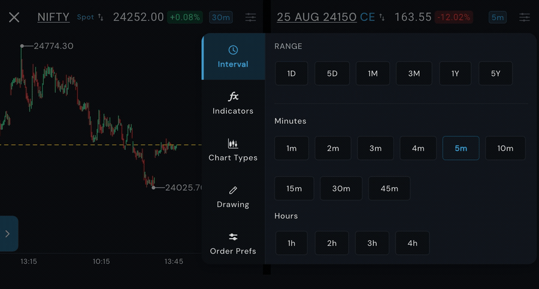Close the chart view with the X icon
The image size is (539, 289).
point(14,17)
